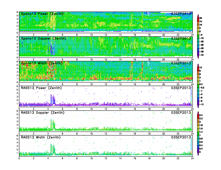221x170 pixels.
Task: Click the "2.4" label on the bottom colorbar
Action: point(201,115)
